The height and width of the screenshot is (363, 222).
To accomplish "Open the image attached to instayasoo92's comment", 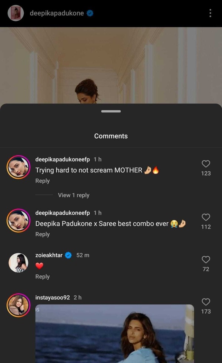I will pyautogui.click(x=115, y=333).
